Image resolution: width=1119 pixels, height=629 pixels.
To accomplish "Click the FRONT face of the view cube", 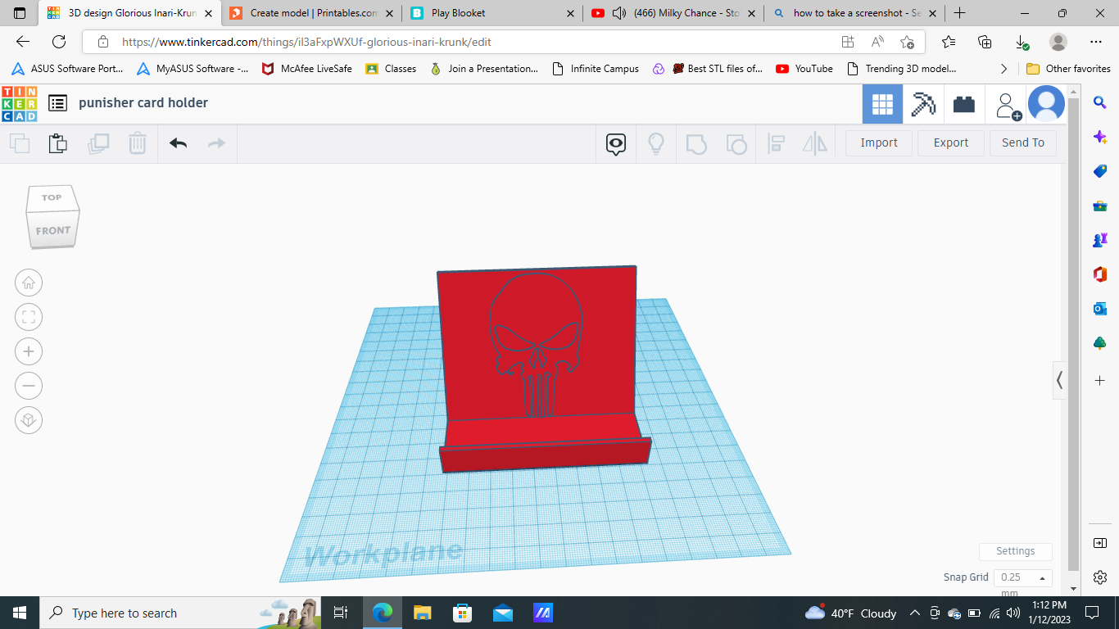I will pyautogui.click(x=53, y=230).
